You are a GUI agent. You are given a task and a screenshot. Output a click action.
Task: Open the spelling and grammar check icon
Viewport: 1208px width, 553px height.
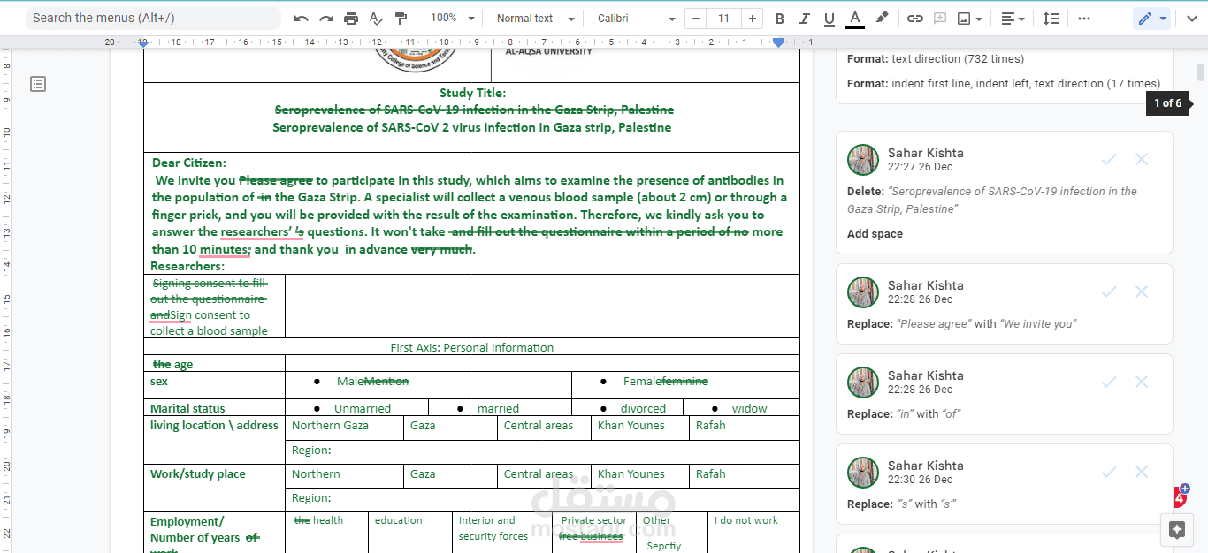(x=376, y=19)
